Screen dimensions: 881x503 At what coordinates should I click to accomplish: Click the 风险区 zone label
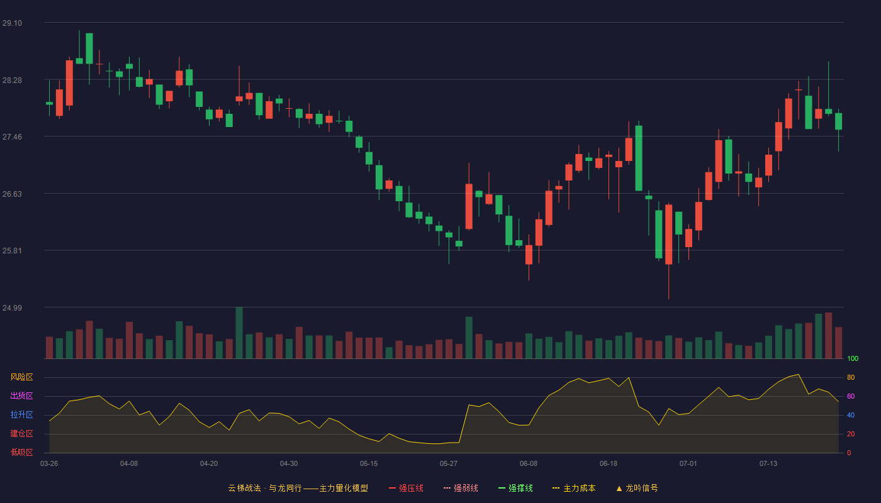coord(21,377)
